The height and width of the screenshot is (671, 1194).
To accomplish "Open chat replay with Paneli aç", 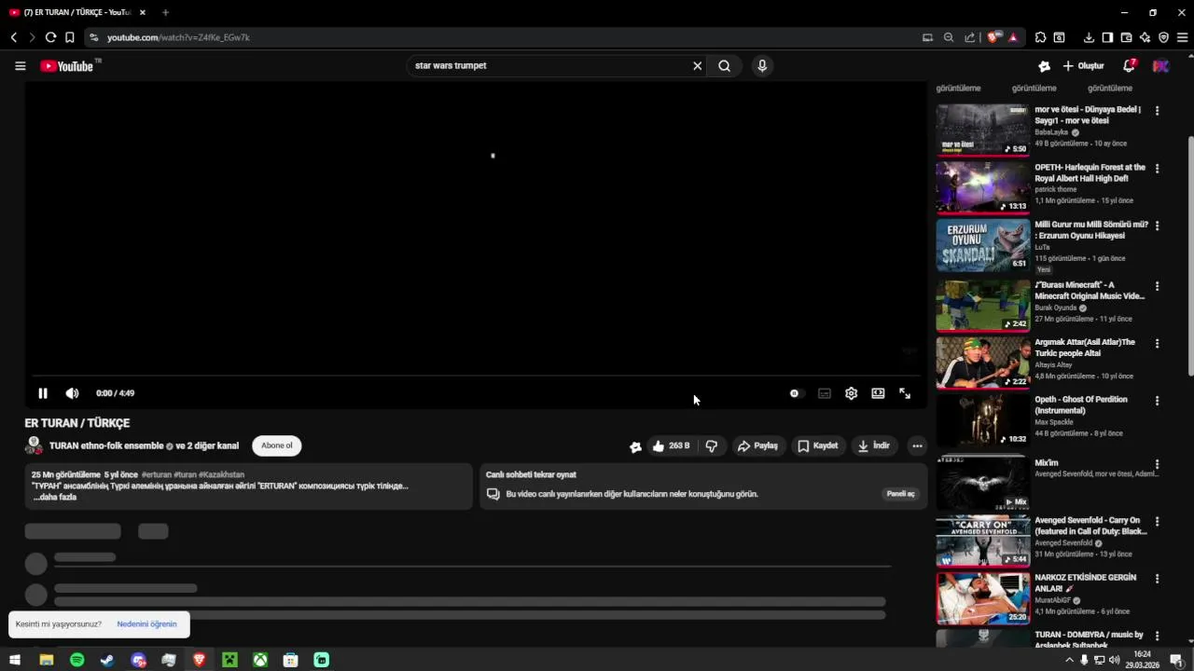I will [x=900, y=494].
